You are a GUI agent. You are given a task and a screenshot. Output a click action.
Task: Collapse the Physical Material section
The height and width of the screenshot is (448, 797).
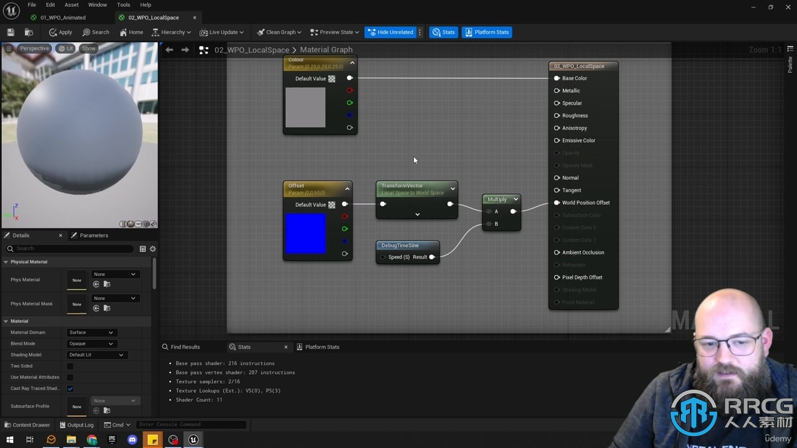(6, 262)
